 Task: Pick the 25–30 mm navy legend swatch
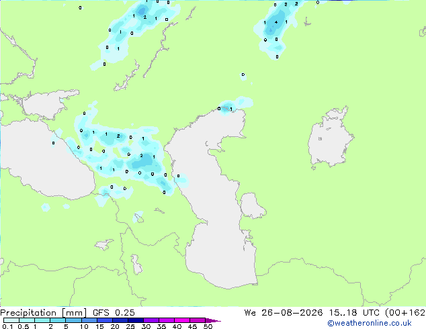click(136, 320)
